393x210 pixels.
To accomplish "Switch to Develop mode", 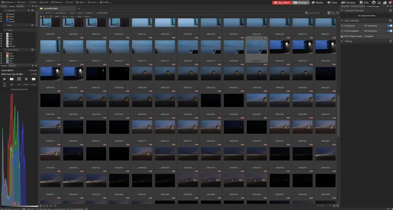I will [x=348, y=2].
